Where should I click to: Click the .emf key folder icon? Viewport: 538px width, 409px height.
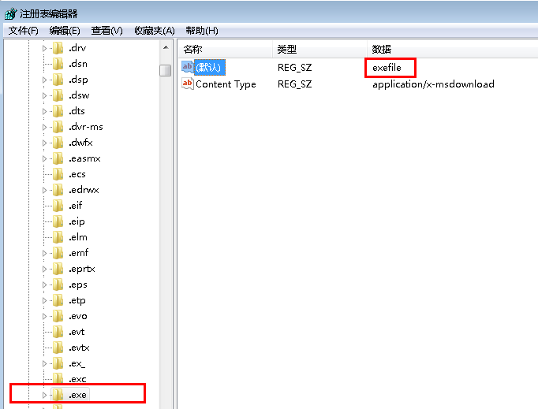coord(58,253)
